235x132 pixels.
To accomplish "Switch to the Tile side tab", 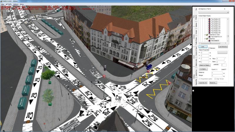I will 196,9.
